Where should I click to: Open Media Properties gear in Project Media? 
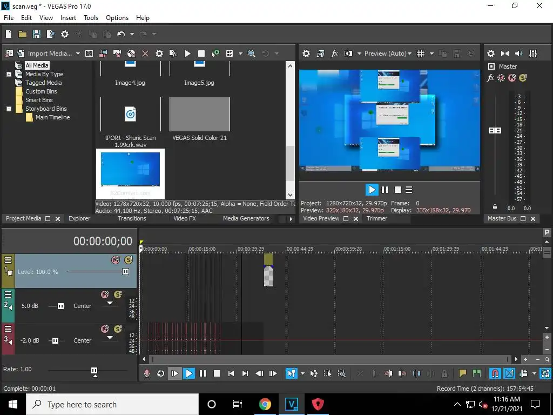(159, 53)
